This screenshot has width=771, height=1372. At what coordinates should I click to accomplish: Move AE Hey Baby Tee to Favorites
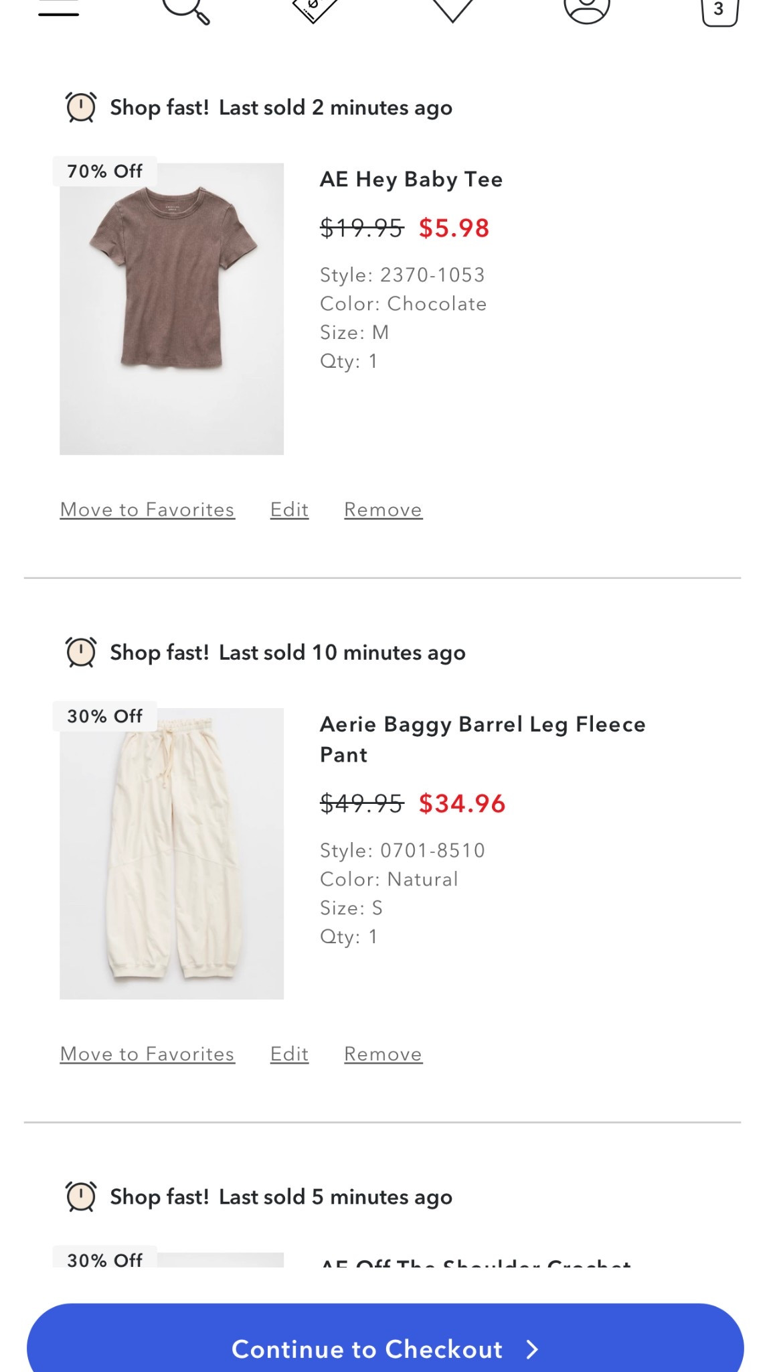pos(147,509)
